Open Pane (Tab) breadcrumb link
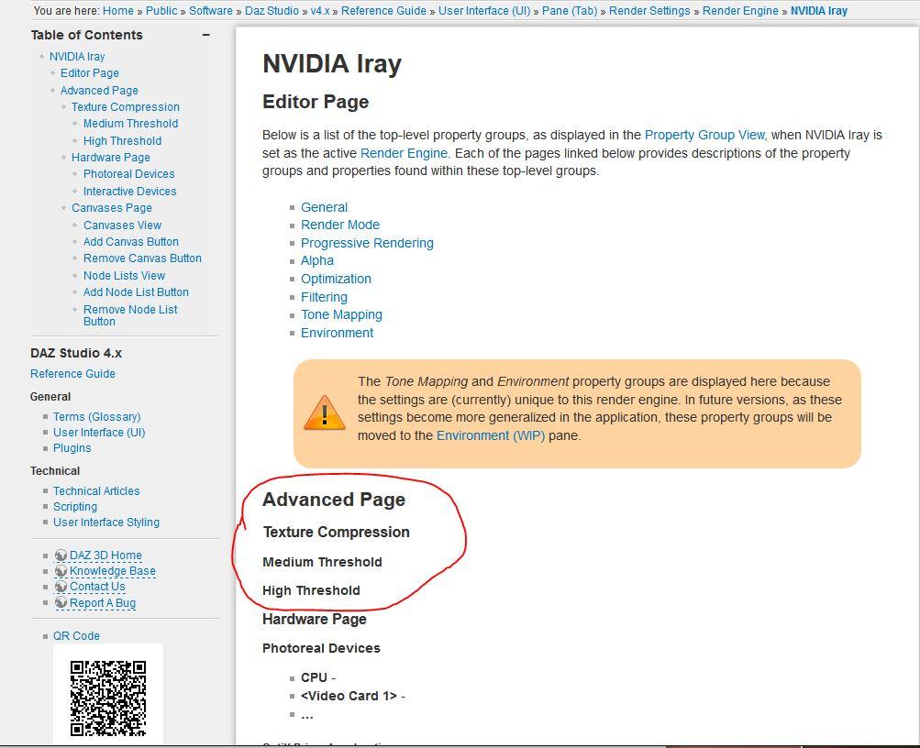The image size is (920, 748). click(x=570, y=11)
